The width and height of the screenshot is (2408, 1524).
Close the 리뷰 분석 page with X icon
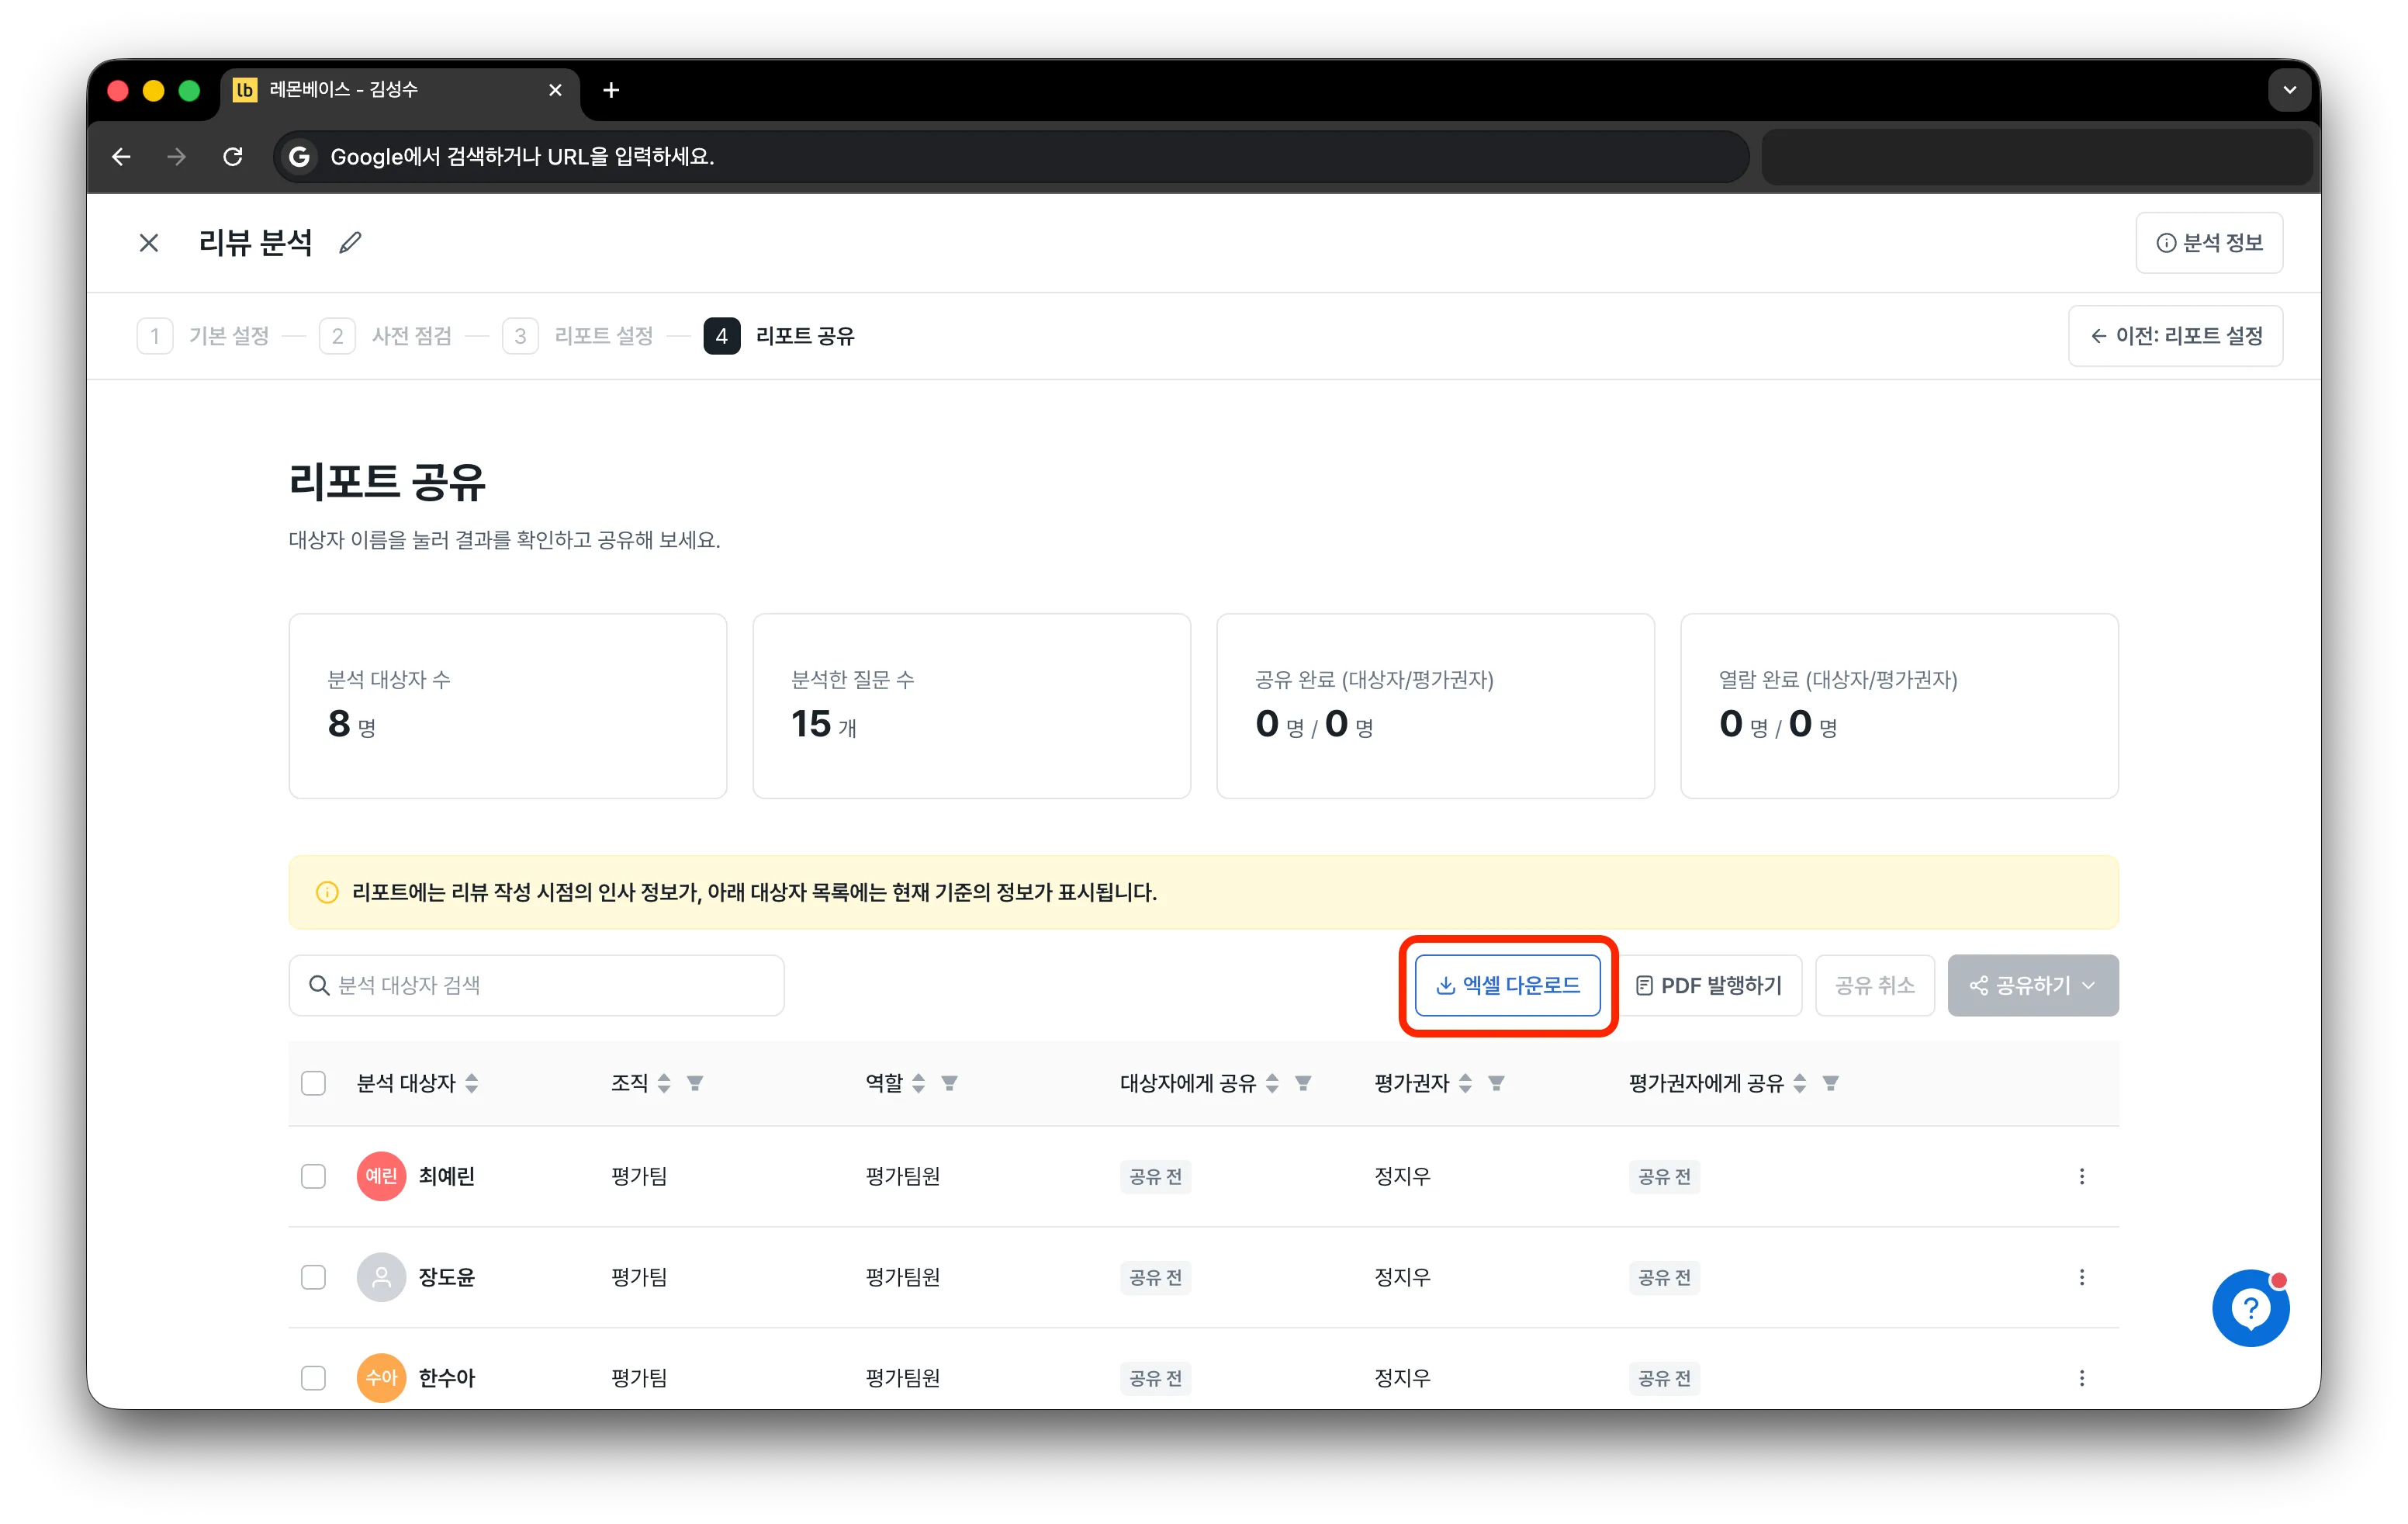click(149, 243)
